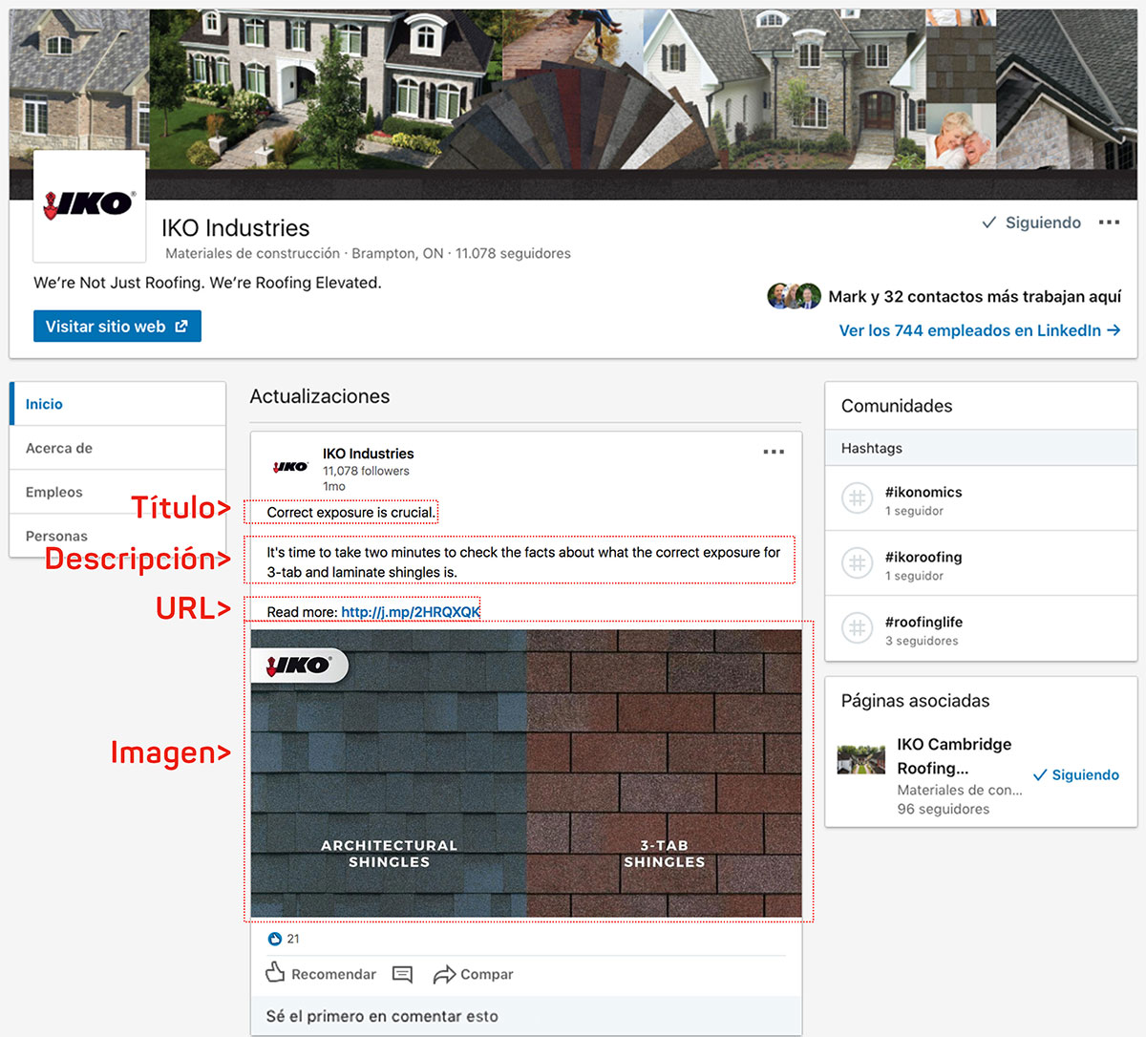Select the Recomendar thumbs-up icon
Screen dimensions: 1146x1037
275,973
